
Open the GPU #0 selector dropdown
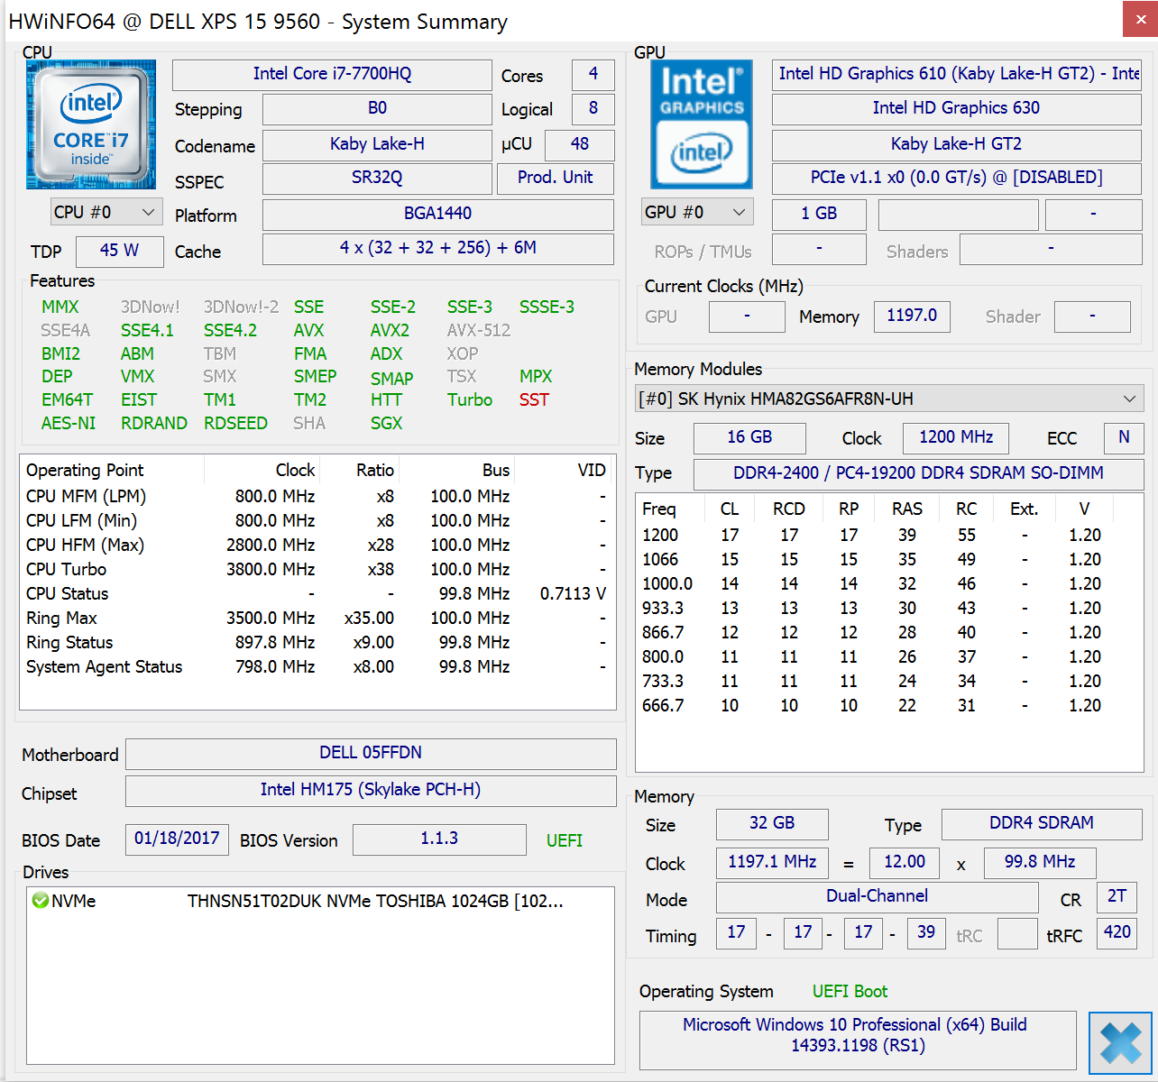[x=697, y=212]
